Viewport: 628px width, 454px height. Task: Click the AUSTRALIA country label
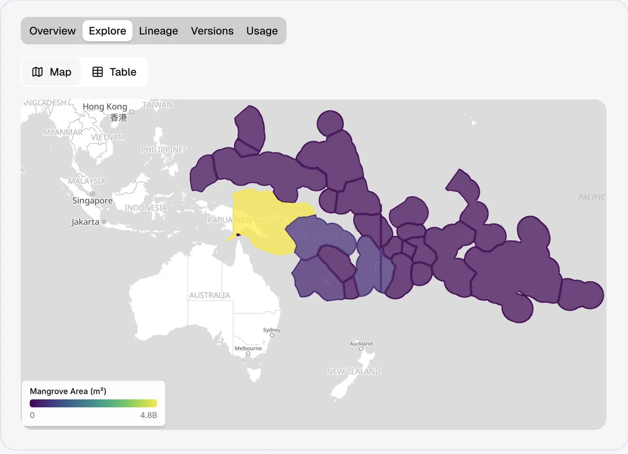(209, 295)
